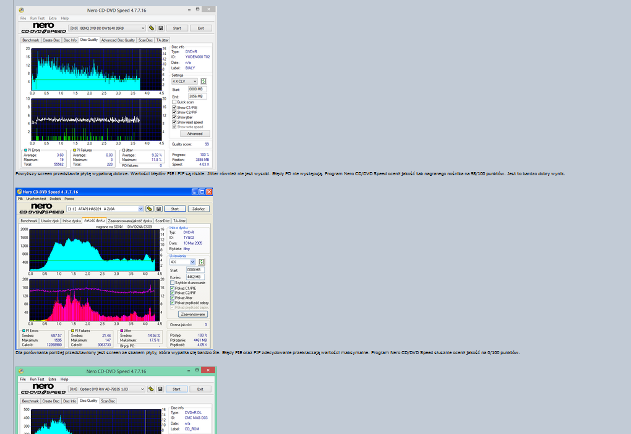This screenshot has width=631, height=434.
Task: Click speed refresh icon next to 4 X CLV
Action: [x=204, y=81]
